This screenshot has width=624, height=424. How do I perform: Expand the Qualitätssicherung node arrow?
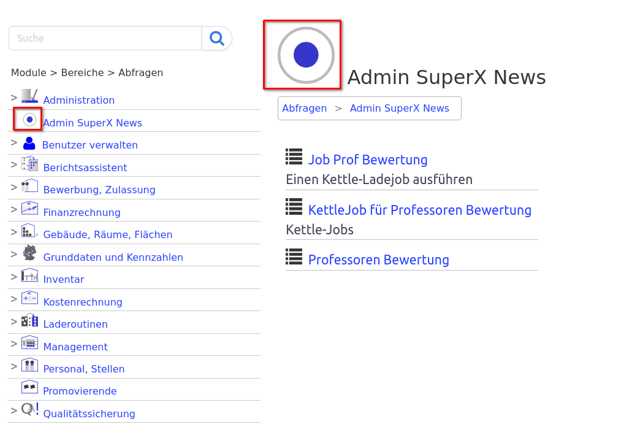pyautogui.click(x=14, y=411)
